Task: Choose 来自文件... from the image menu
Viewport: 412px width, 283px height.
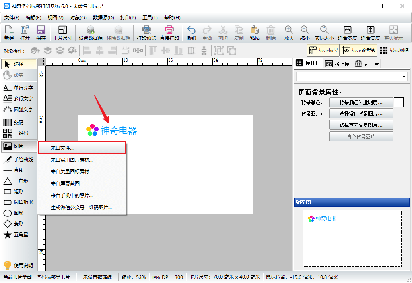Action: pyautogui.click(x=82, y=148)
